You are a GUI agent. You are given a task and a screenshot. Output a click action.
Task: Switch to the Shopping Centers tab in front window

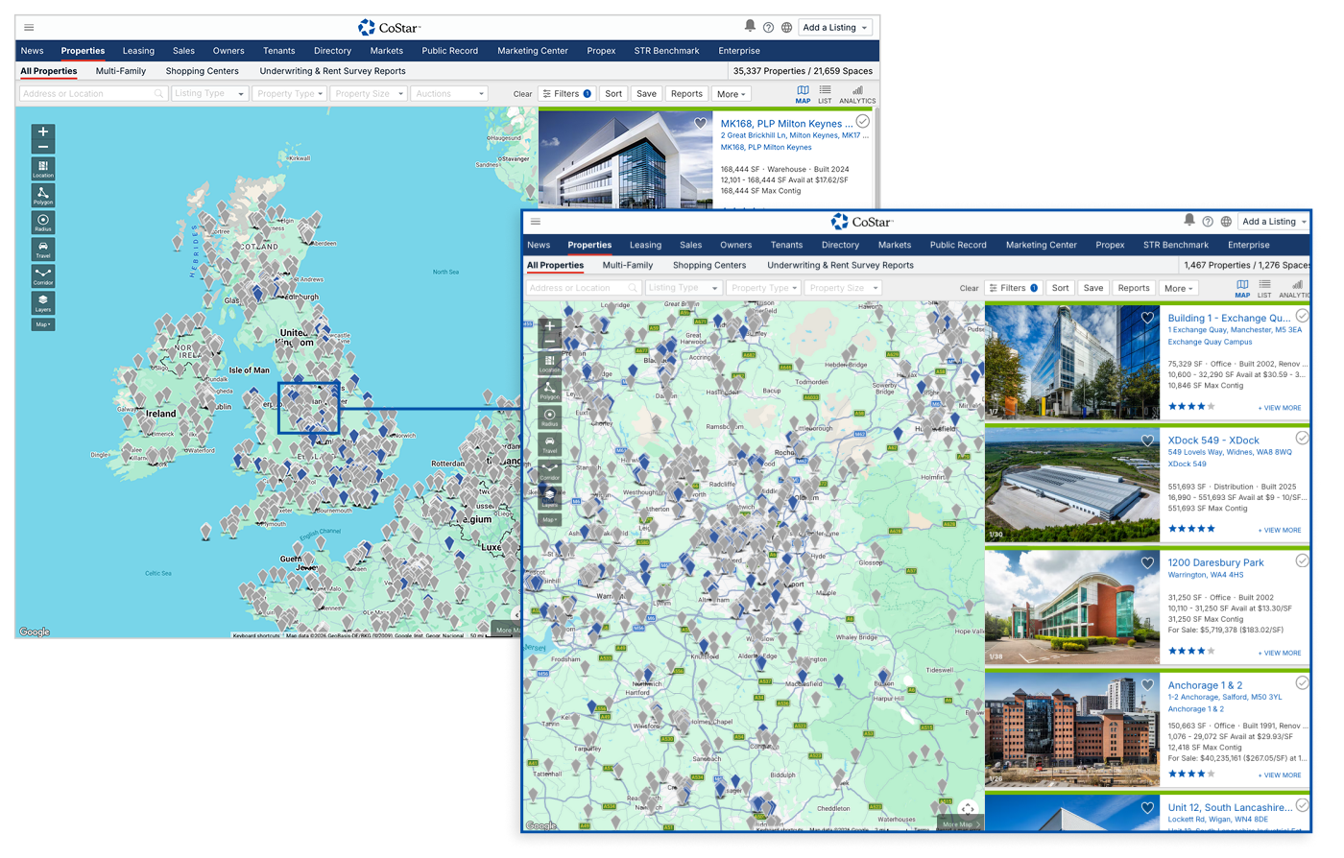tap(708, 265)
